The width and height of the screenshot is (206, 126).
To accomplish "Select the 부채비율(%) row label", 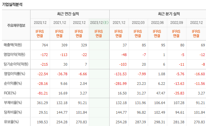I will coord(13,102).
